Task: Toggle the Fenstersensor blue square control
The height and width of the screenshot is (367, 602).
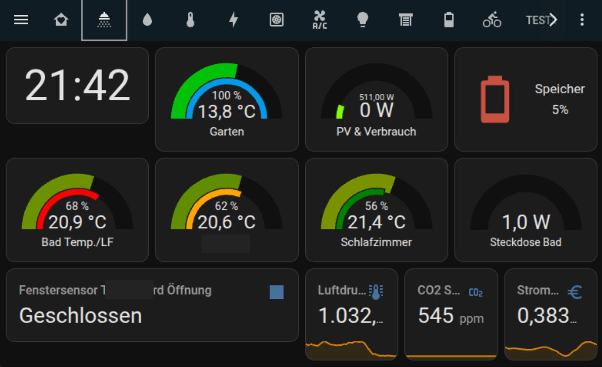Action: click(x=277, y=292)
